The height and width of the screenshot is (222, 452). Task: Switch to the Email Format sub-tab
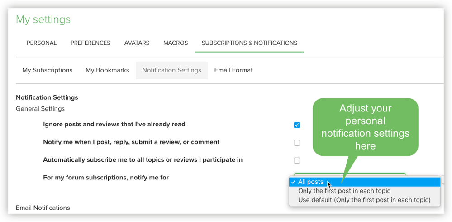233,70
